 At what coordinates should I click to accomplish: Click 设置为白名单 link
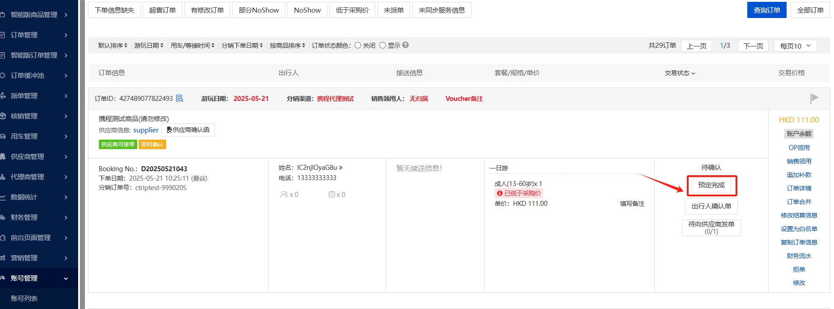[x=799, y=229]
